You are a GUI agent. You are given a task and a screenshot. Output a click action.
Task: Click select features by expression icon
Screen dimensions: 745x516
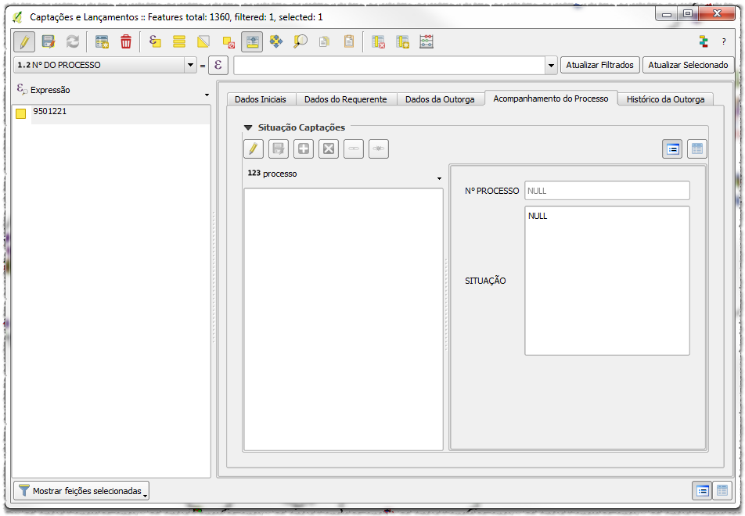[155, 42]
